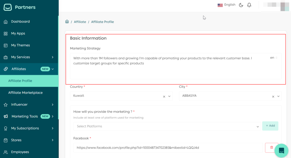Click the home icon in breadcrumb
291x158 pixels.
(x=67, y=22)
